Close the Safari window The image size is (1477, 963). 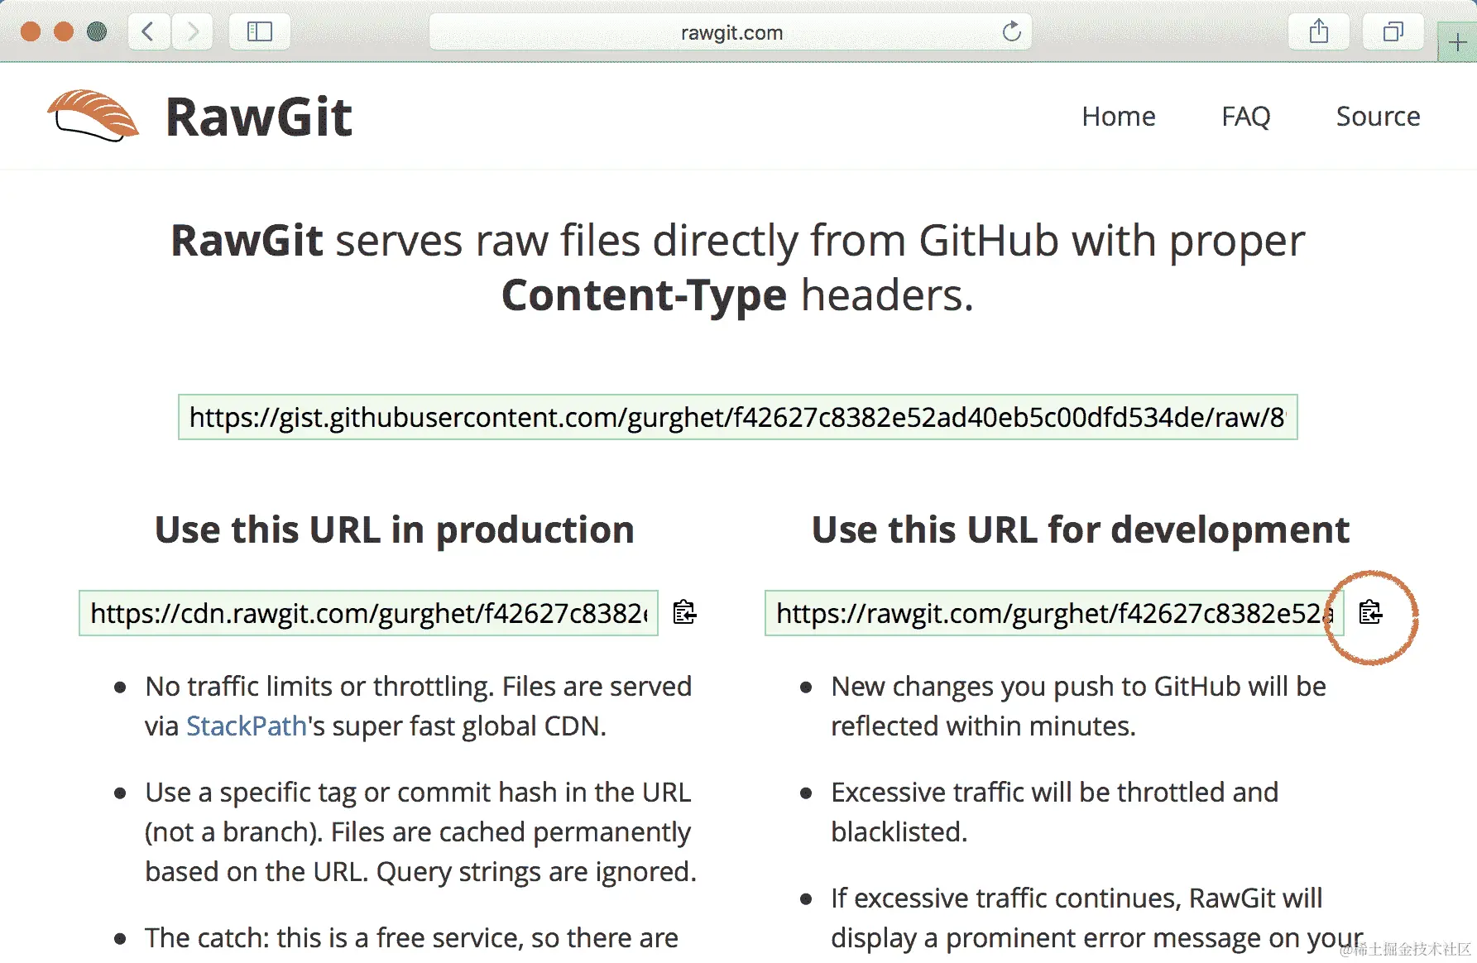point(31,32)
